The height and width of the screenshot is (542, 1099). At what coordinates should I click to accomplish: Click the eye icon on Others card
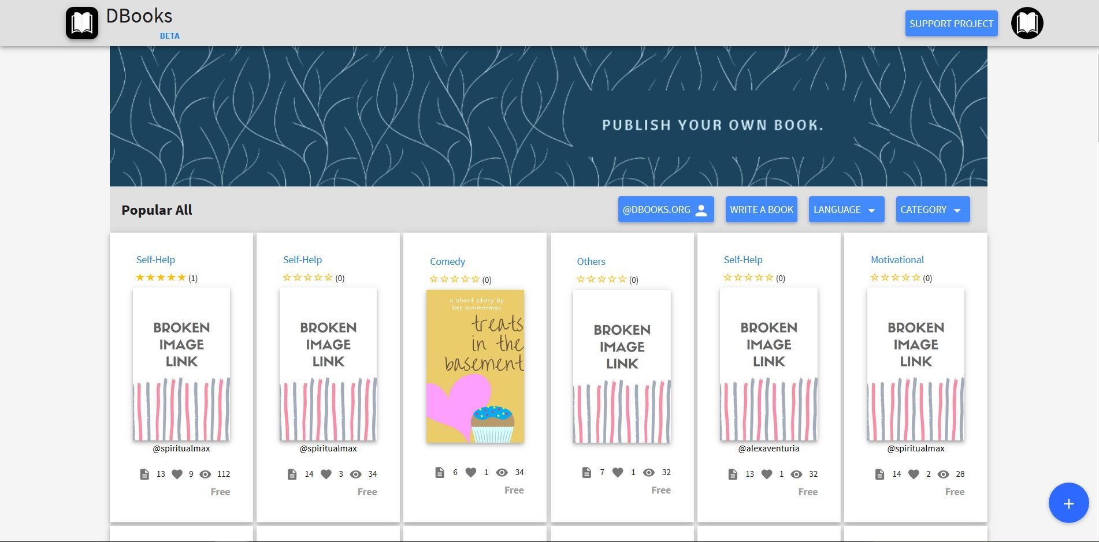pos(649,472)
